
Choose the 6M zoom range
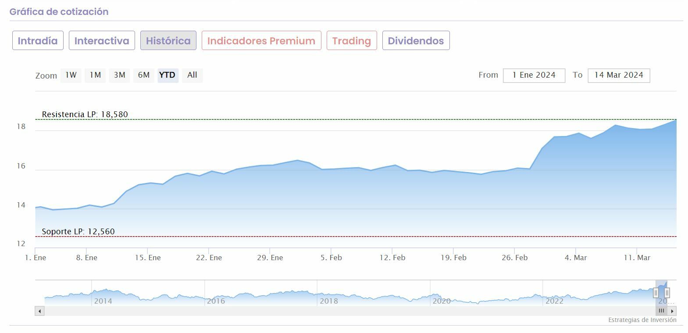pyautogui.click(x=144, y=75)
